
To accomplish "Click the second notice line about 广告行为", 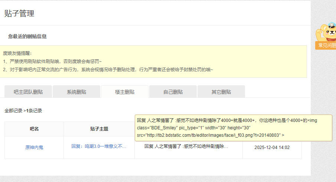I will pyautogui.click(x=108, y=70).
